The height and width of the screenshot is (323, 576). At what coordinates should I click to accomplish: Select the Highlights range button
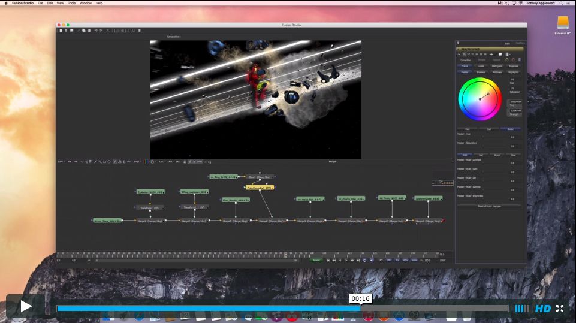[513, 72]
